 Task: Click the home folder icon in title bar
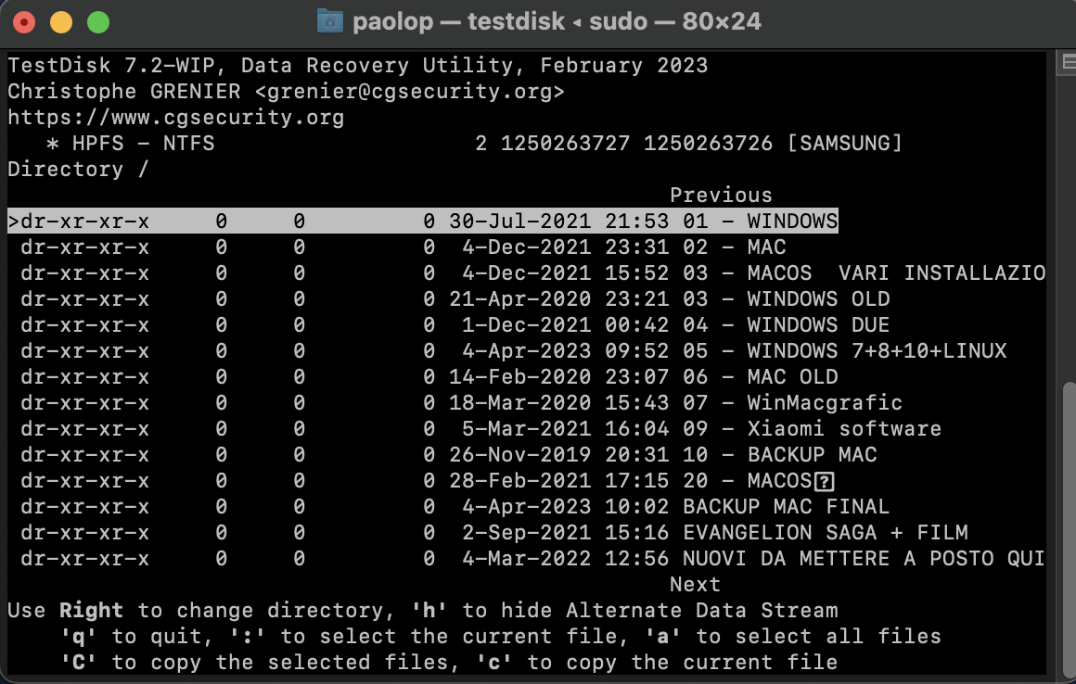click(330, 21)
